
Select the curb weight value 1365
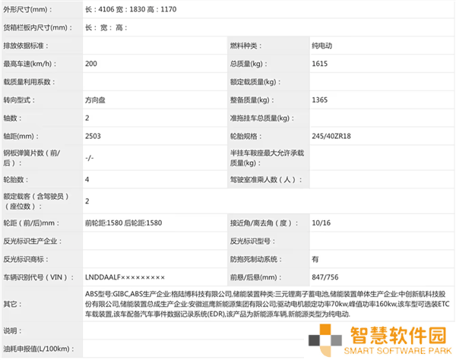click(320, 100)
